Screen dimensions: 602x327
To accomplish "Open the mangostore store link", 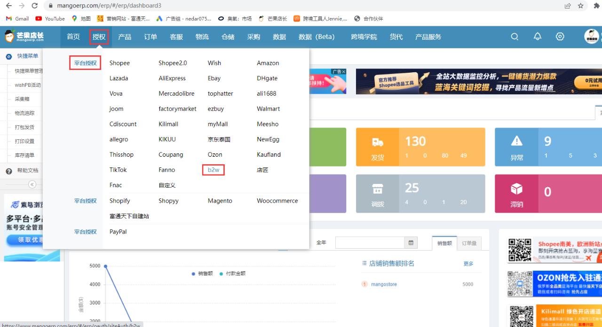I will 385,284.
